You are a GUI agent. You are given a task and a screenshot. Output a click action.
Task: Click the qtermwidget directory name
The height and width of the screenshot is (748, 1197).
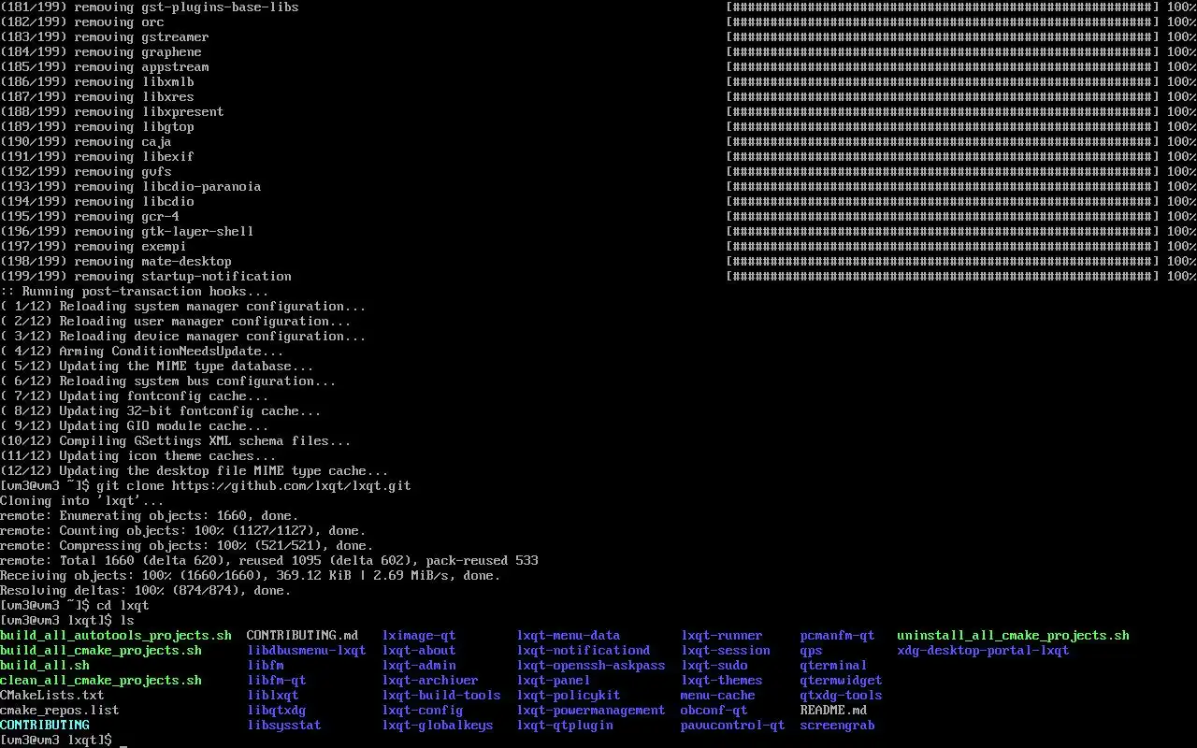pyautogui.click(x=842, y=681)
